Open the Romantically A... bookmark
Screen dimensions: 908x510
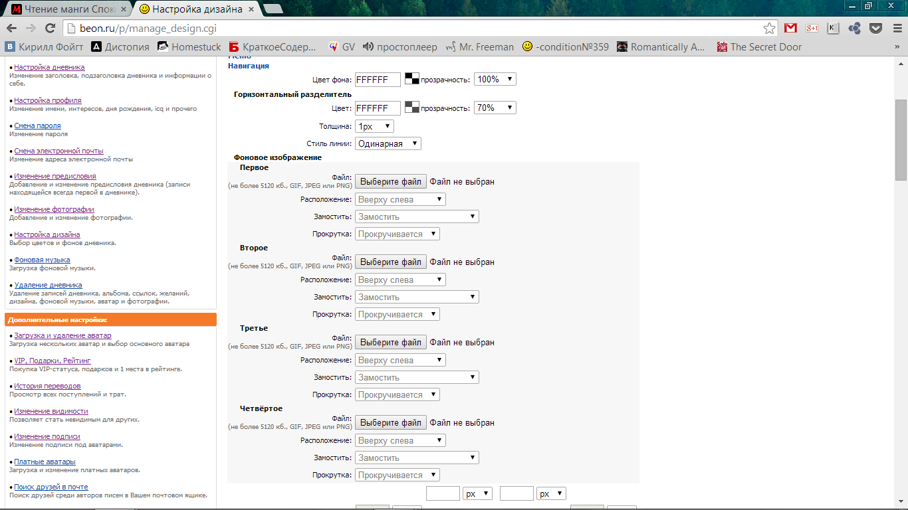[661, 47]
